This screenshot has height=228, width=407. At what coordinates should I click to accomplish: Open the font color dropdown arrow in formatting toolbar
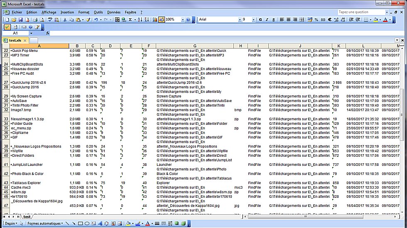pos(390,20)
